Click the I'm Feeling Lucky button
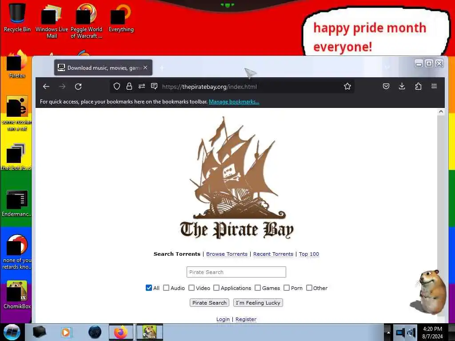This screenshot has height=341, width=455. click(258, 303)
